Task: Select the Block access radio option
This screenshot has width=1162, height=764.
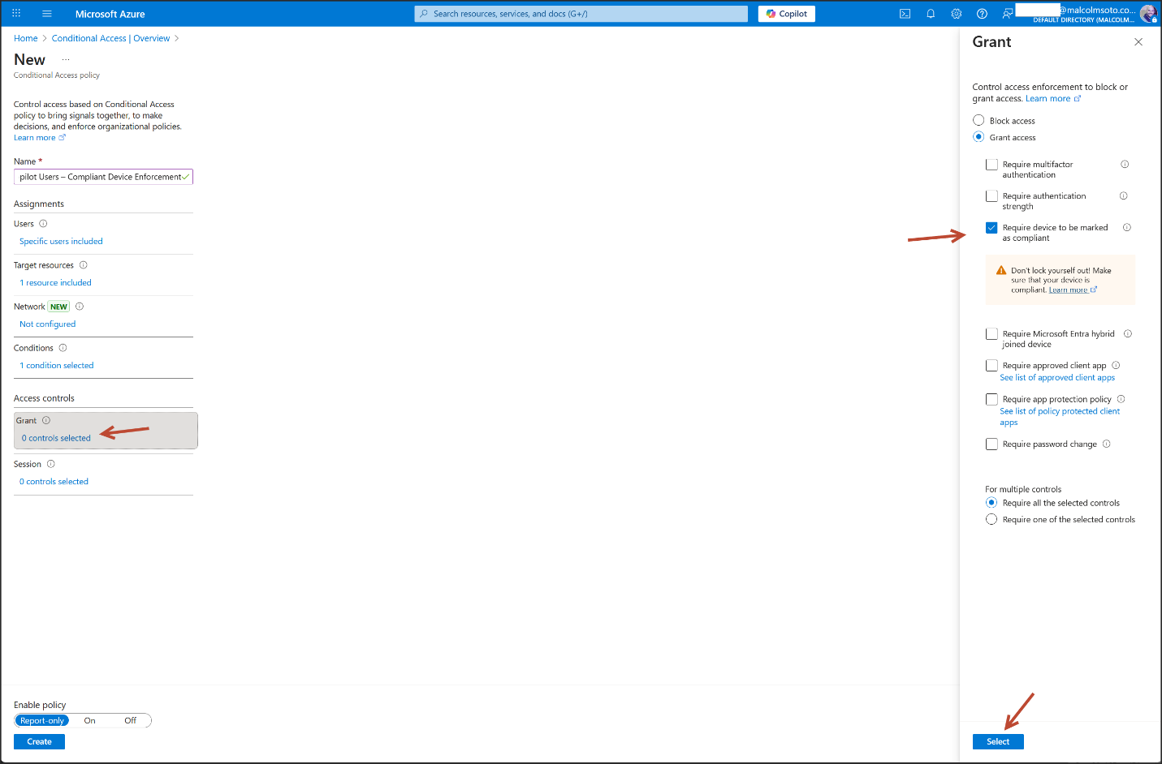Action: (978, 121)
